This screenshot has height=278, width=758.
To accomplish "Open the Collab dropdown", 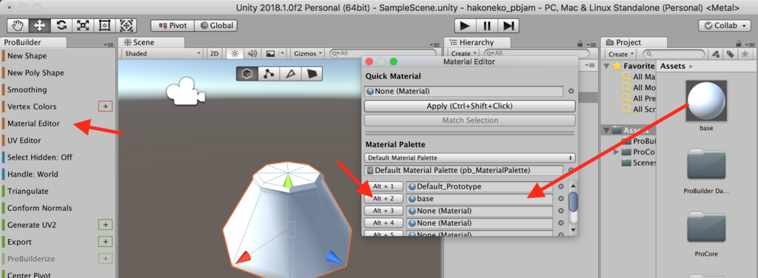I will (724, 26).
